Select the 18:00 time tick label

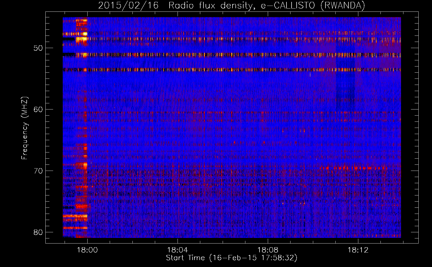(x=87, y=250)
